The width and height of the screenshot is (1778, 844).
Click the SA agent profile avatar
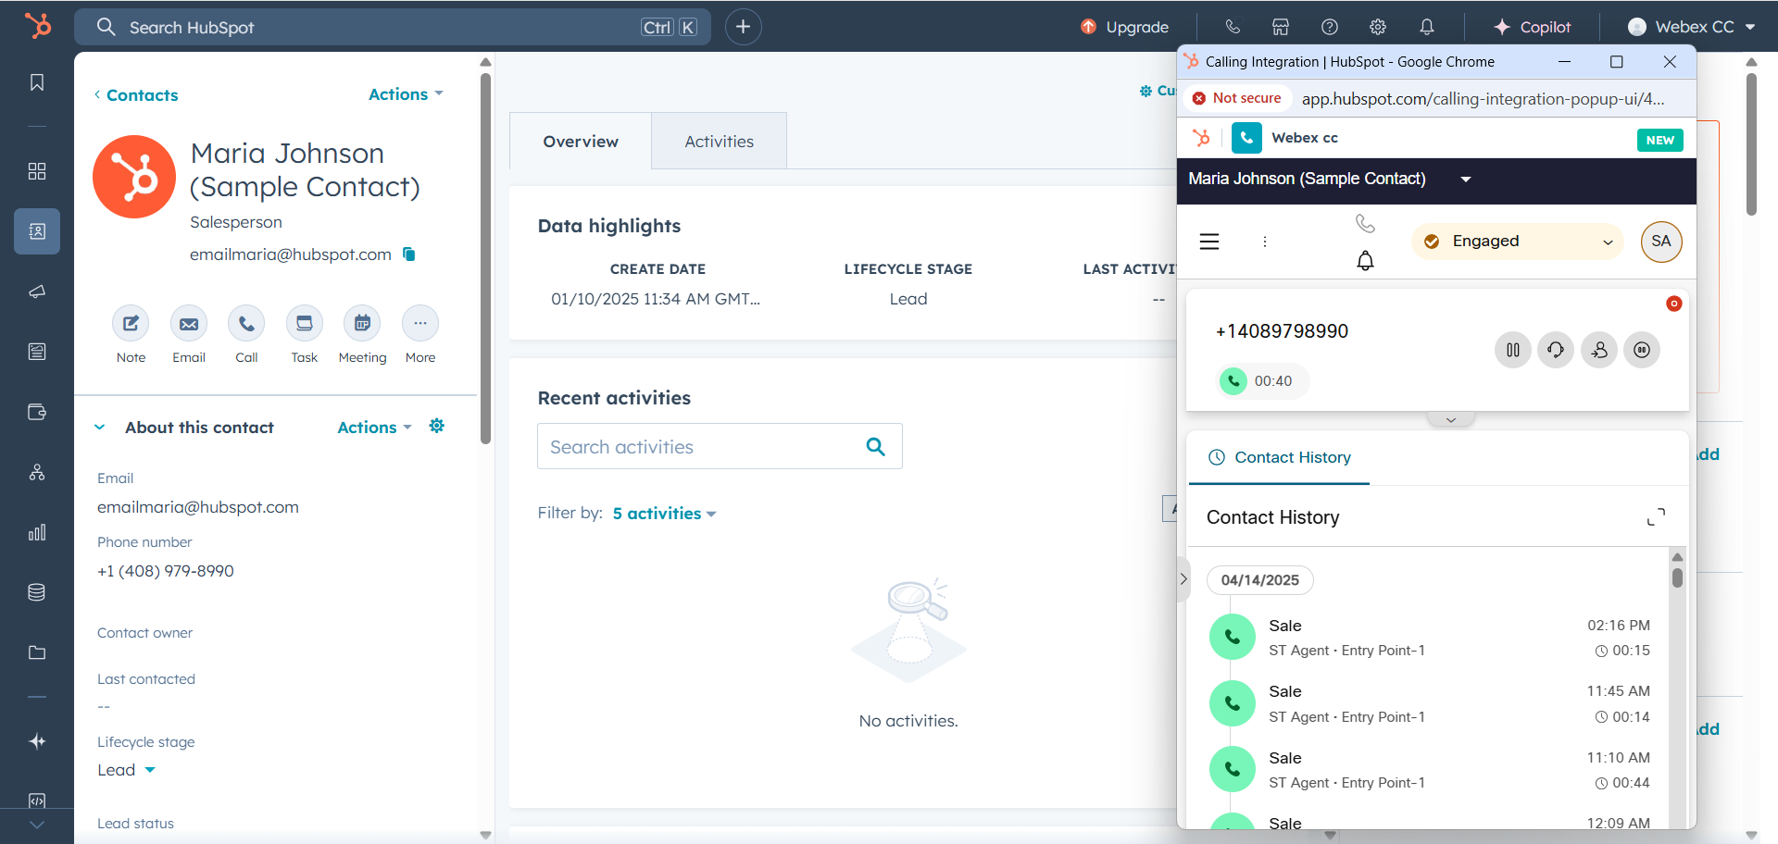point(1661,242)
